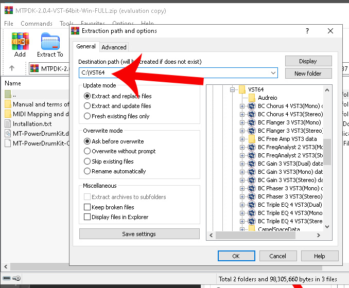Open destination path dropdown arrow
This screenshot has height=288, width=349.
(x=273, y=73)
